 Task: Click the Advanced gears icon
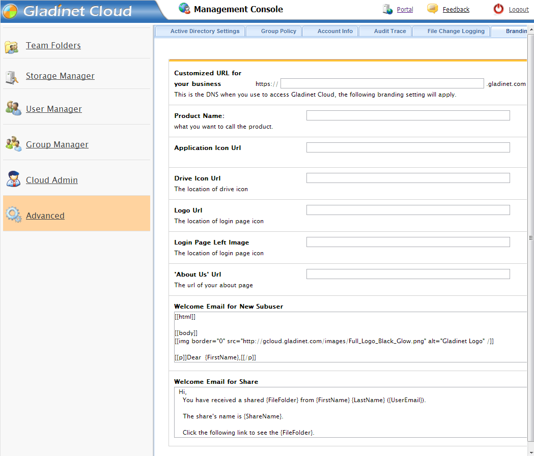pyautogui.click(x=14, y=215)
